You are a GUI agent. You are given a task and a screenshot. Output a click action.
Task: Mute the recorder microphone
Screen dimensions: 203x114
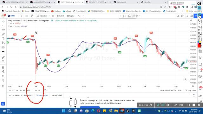158,105
